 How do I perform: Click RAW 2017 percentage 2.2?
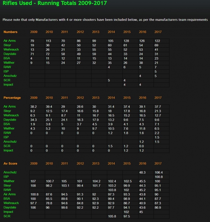click(157, 133)
